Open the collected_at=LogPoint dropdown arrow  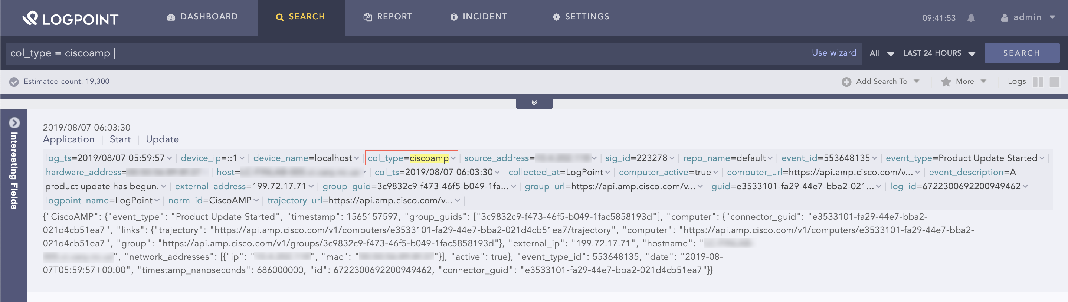[x=607, y=173]
